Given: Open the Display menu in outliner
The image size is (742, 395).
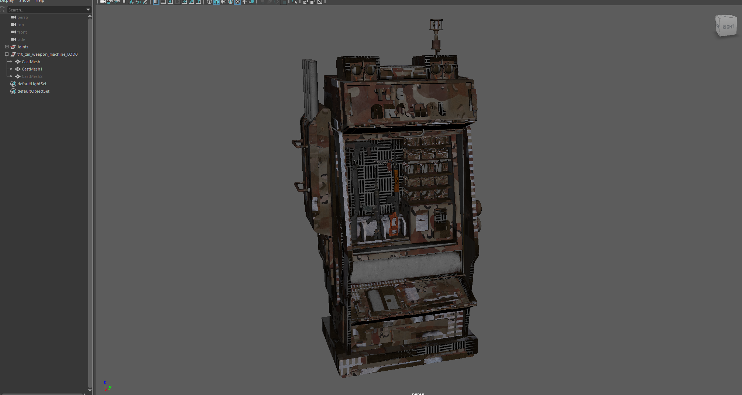Looking at the screenshot, I should point(7,1).
